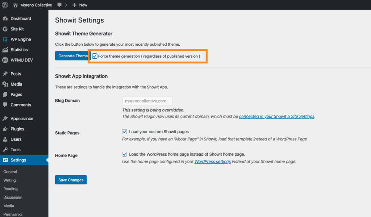This screenshot has height=217, width=371.
Task: Disable loading WordPress home page
Action: pyautogui.click(x=124, y=154)
